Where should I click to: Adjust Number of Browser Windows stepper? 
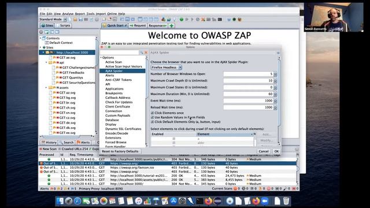click(275, 74)
